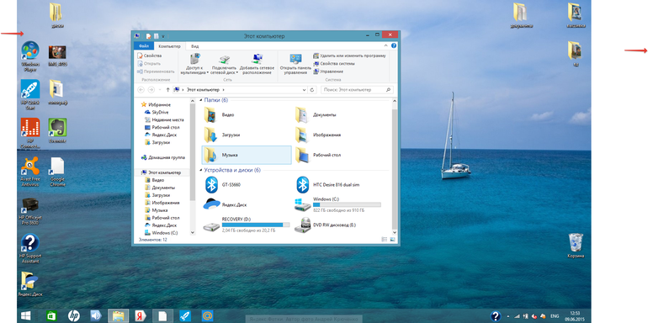Open Avast Free Antivirus desktop shortcut
Screen dimensions: 648x323
point(30,172)
